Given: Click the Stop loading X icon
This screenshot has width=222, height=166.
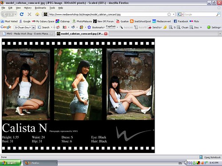Looking at the screenshot, I should (29, 14).
